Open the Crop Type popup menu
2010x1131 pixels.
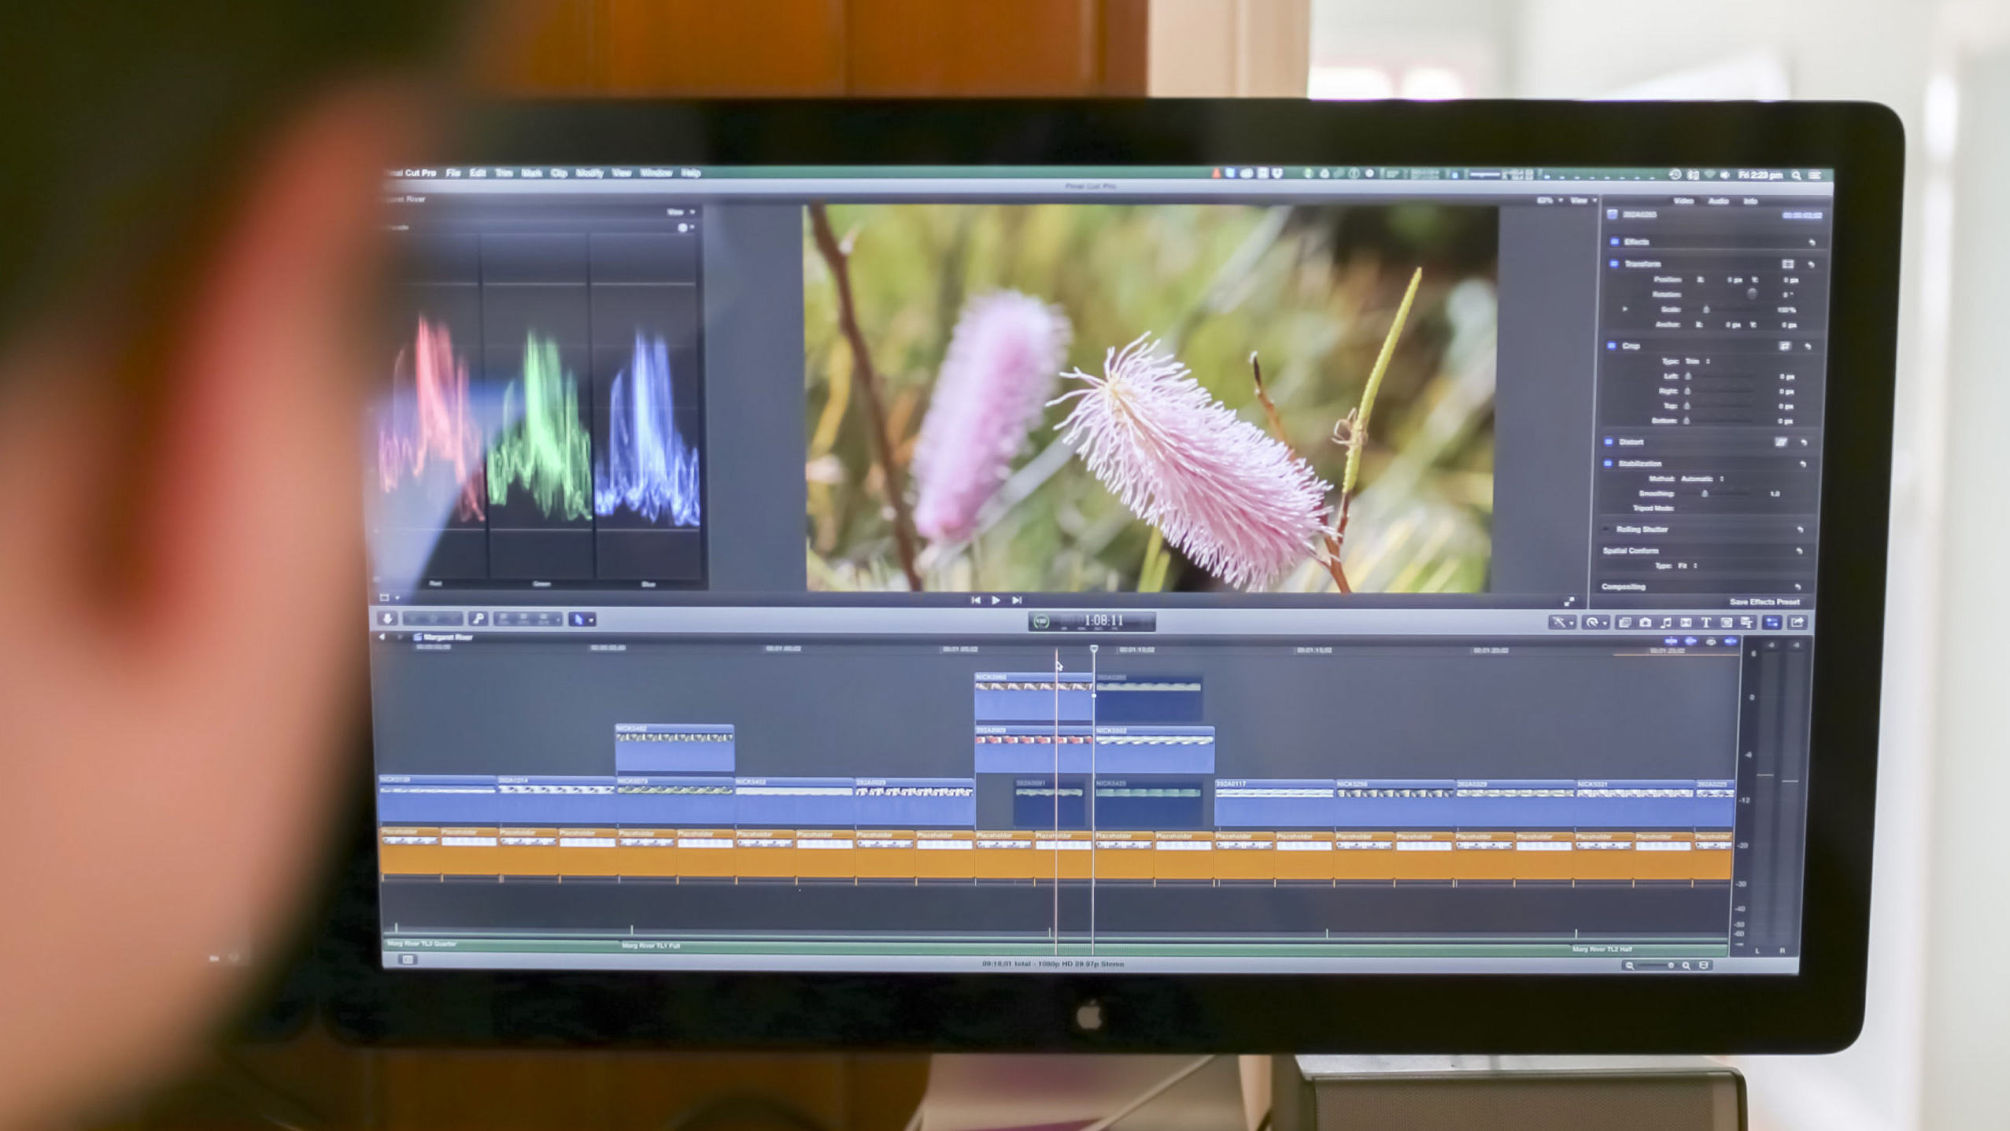click(x=1697, y=361)
